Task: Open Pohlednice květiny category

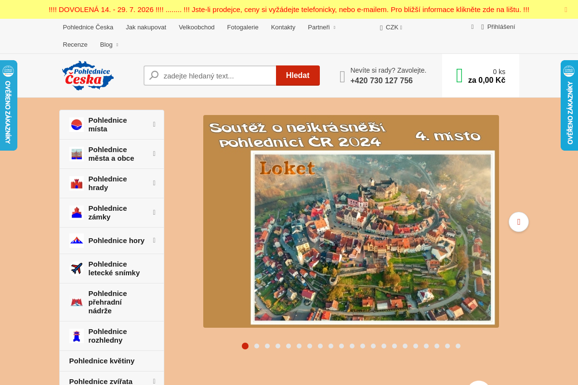Action: pos(112,361)
